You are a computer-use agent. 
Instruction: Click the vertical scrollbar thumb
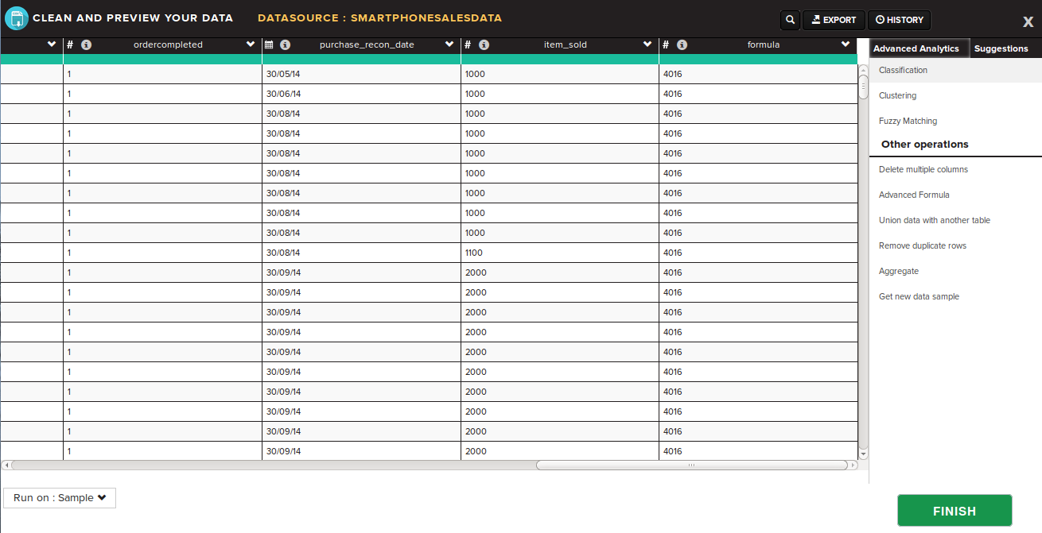863,87
